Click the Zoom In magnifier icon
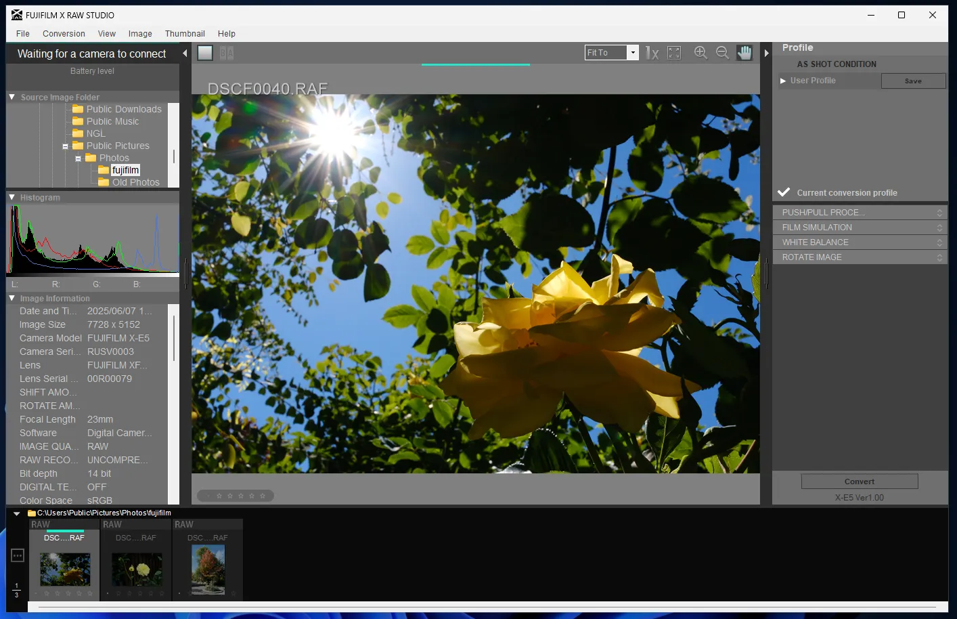 700,52
